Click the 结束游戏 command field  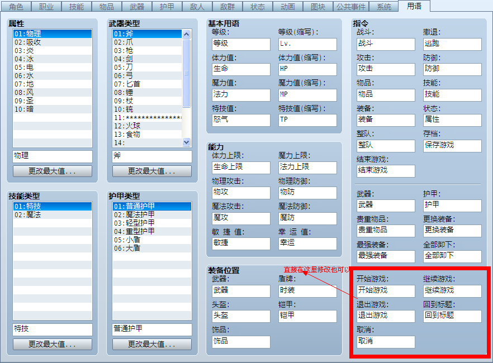coord(386,171)
